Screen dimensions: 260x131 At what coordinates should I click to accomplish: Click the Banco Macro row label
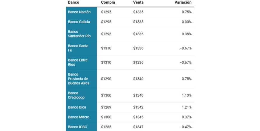79,117
